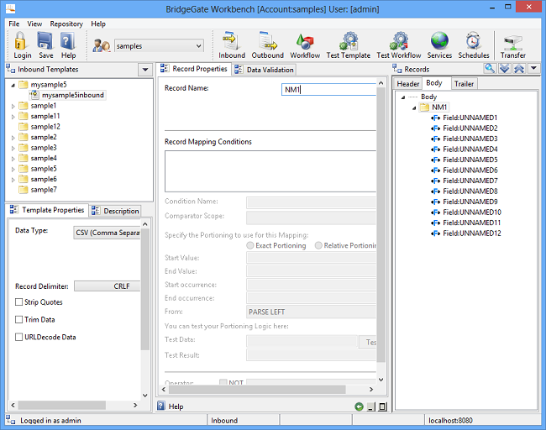Image resolution: width=546 pixels, height=430 pixels.
Task: Switch to the Data Validation tab
Action: 264,70
